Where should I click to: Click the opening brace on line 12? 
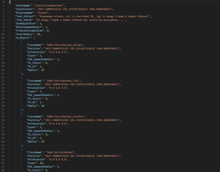coord(22,41)
